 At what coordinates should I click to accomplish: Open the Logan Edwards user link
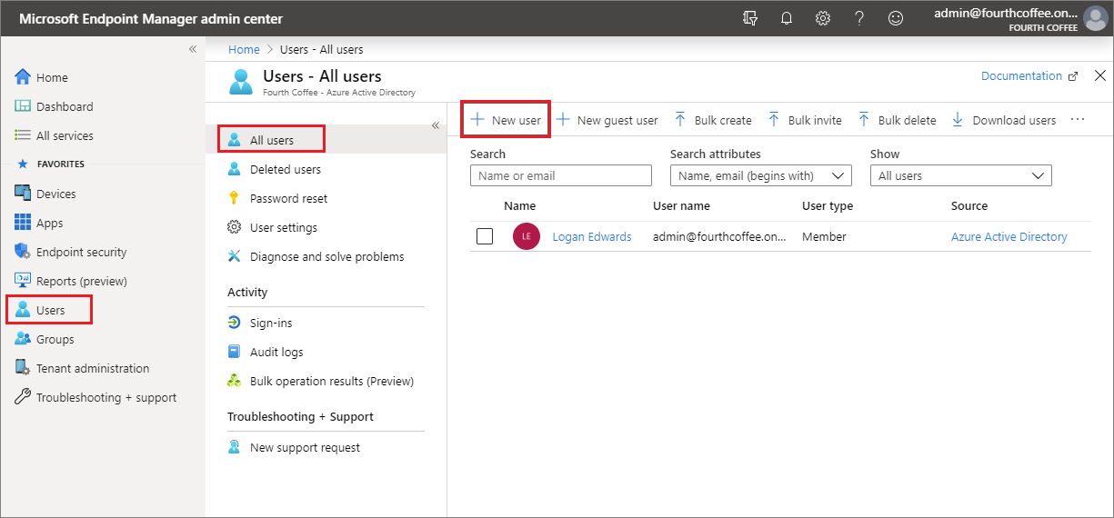click(592, 236)
